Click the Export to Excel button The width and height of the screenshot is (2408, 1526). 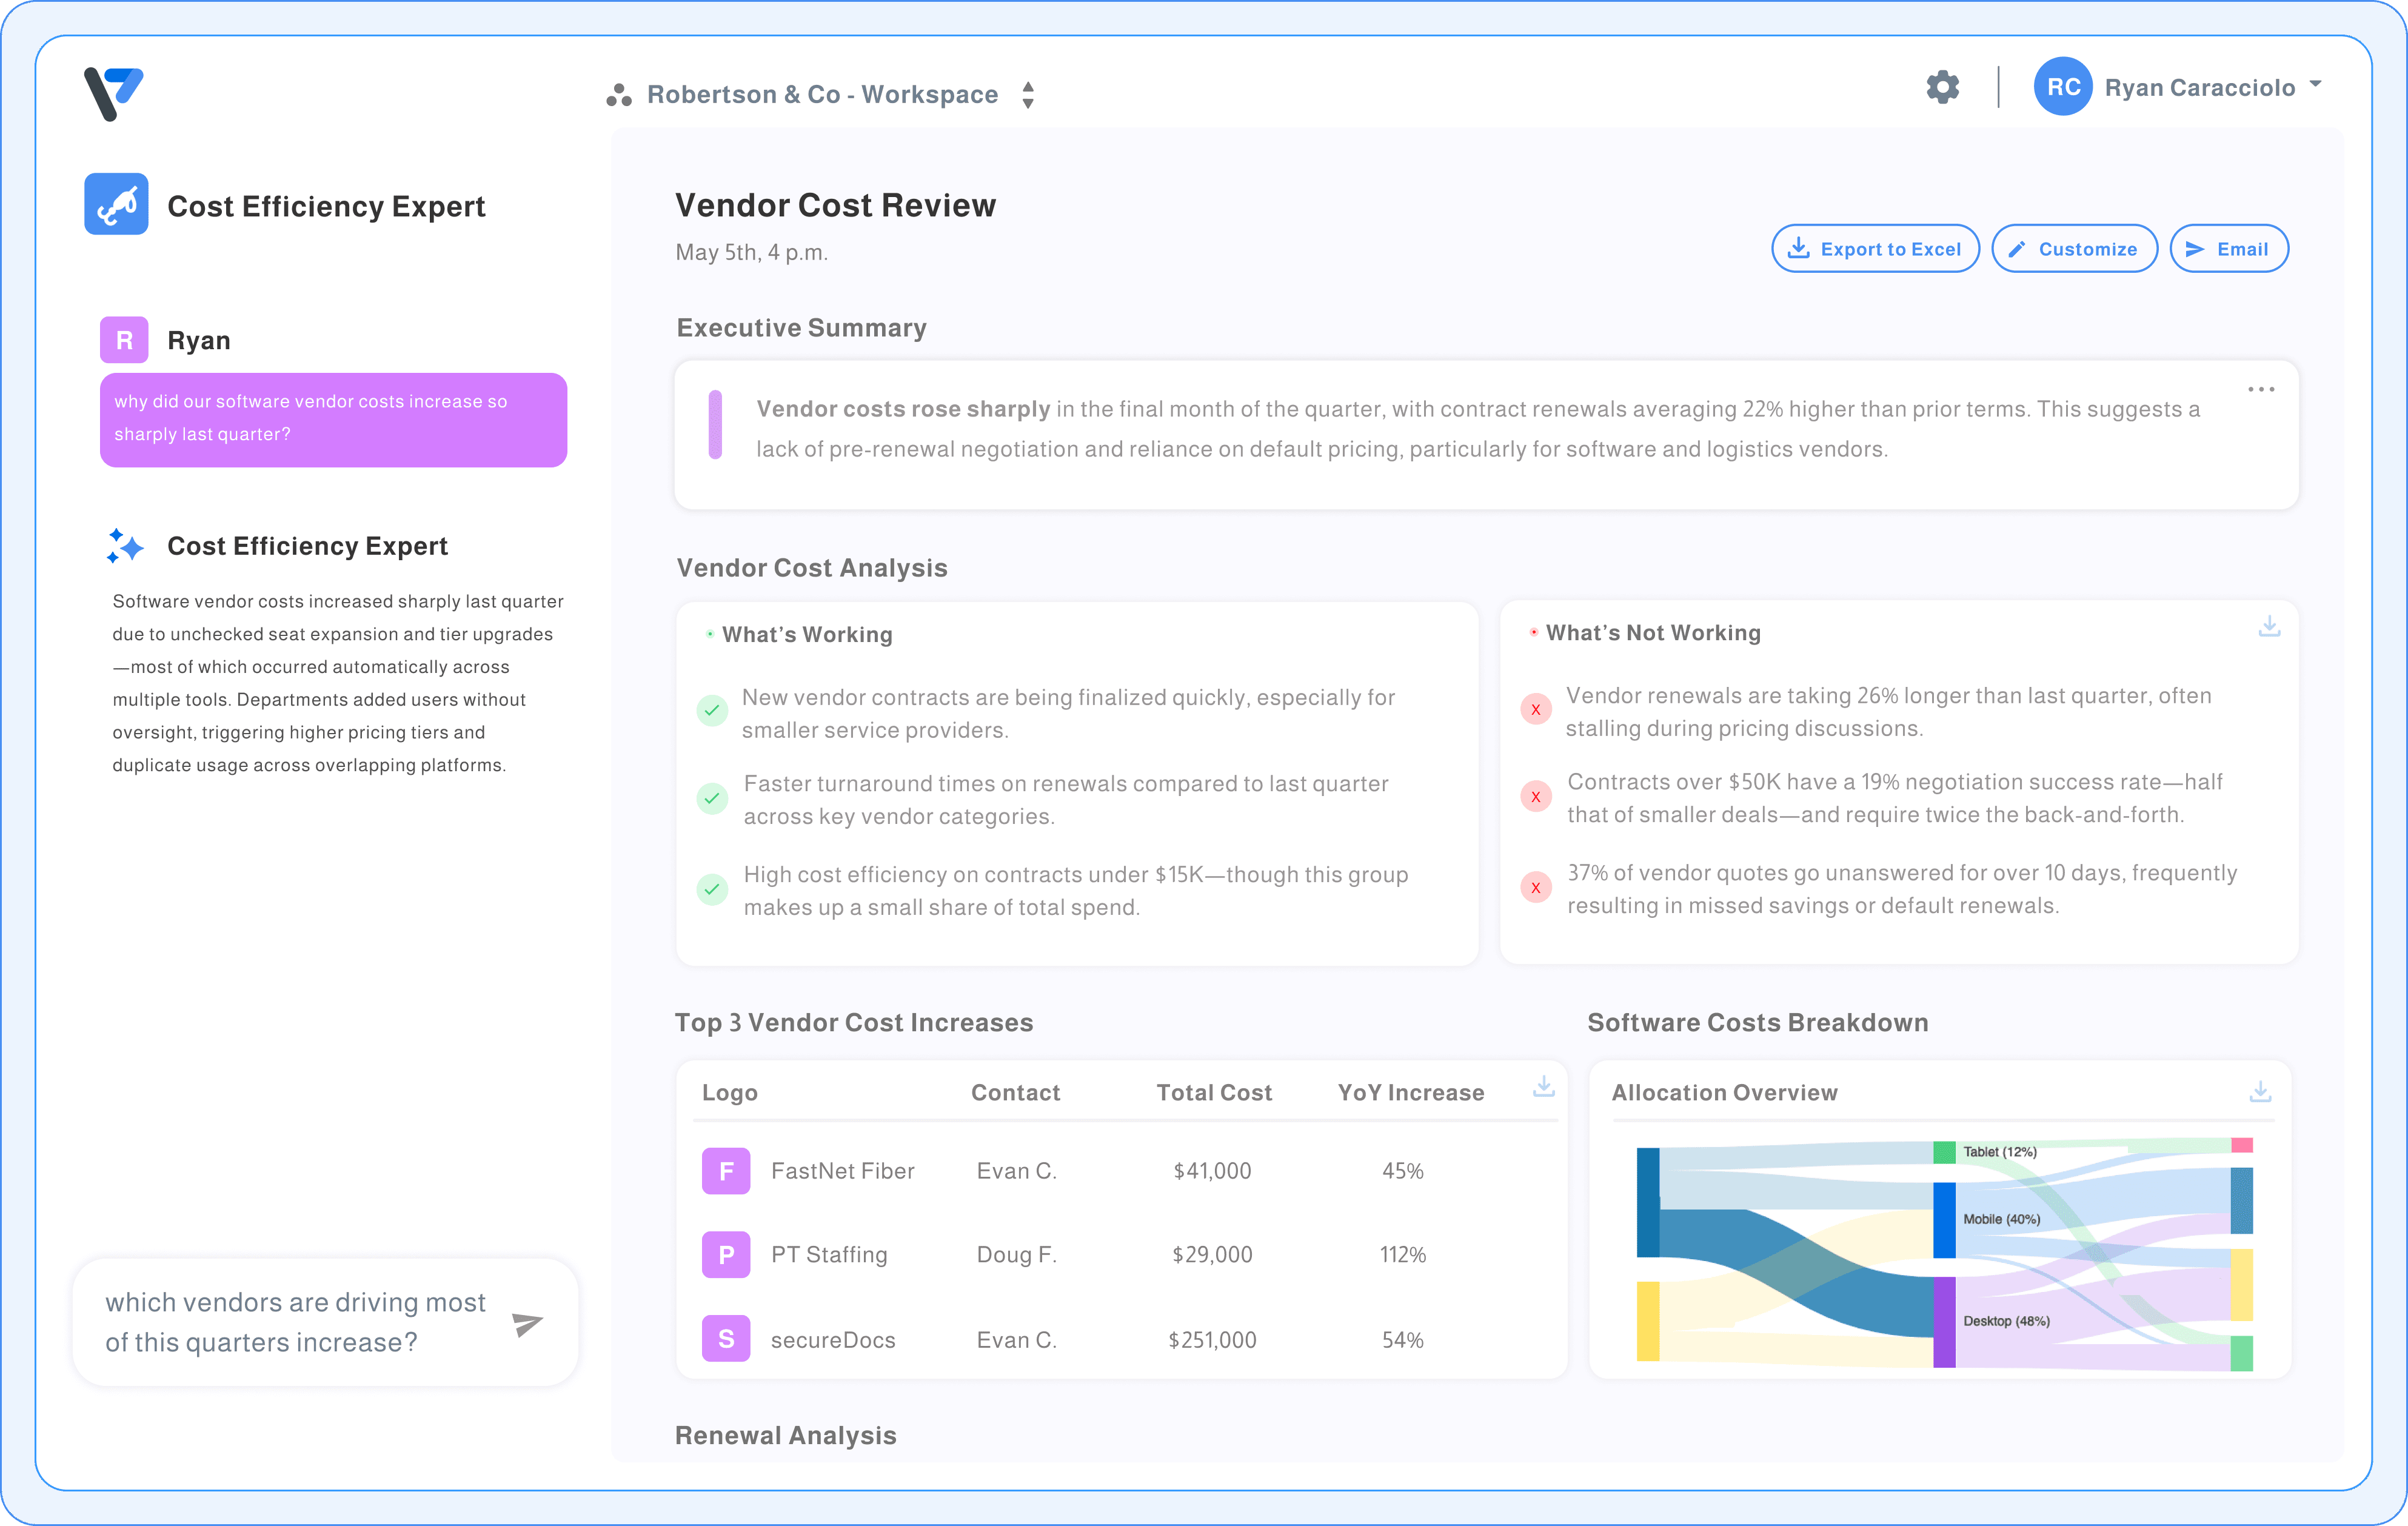pyautogui.click(x=1875, y=249)
